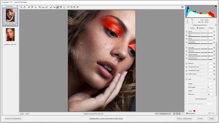
Task: Click the Нажим value field
Action: [x=209, y=91]
